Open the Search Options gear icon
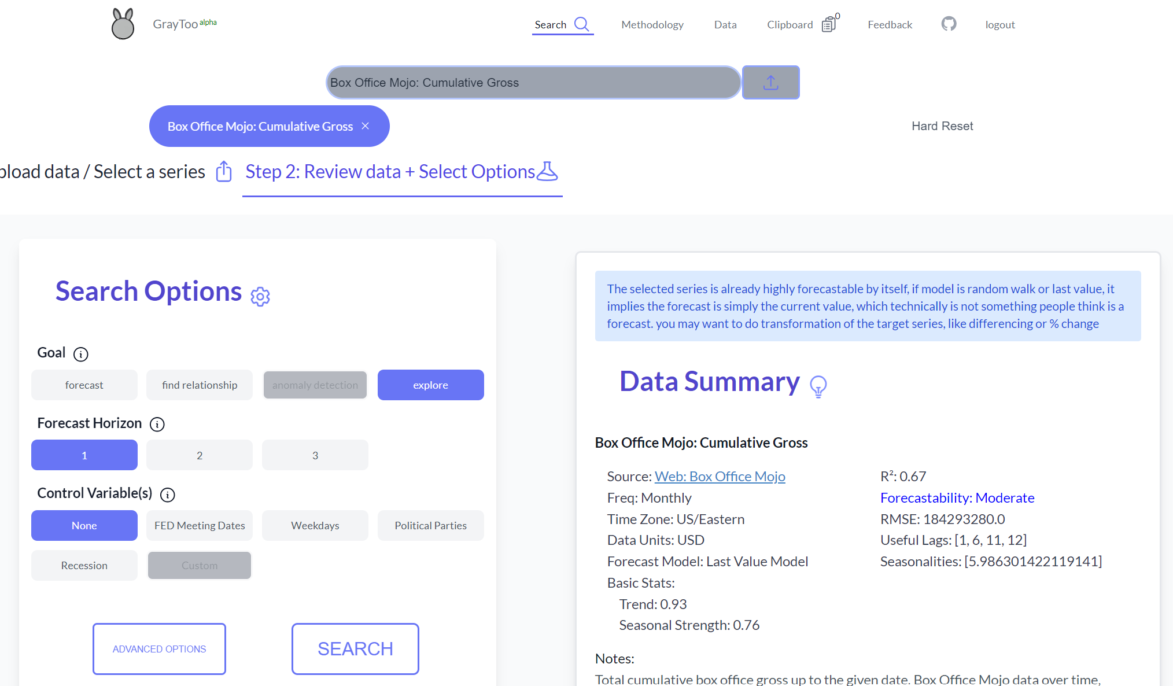This screenshot has height=686, width=1173. point(260,296)
